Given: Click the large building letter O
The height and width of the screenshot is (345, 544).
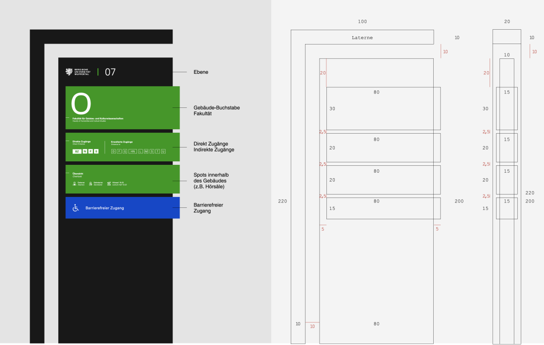Looking at the screenshot, I should tap(81, 104).
